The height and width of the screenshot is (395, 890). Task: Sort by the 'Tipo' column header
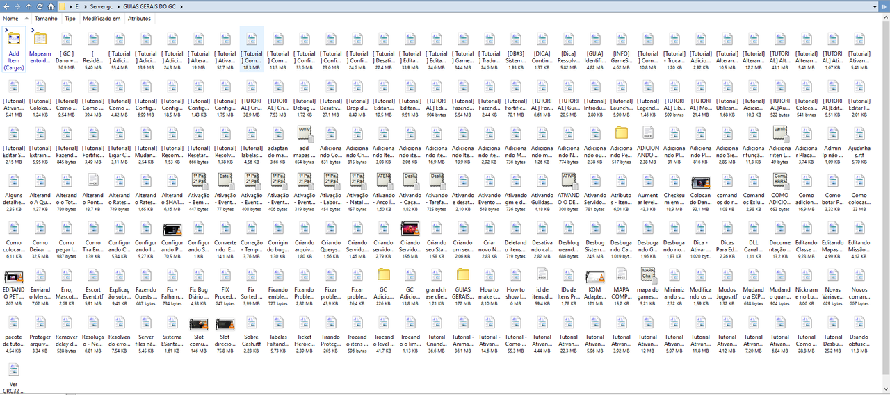pyautogui.click(x=70, y=19)
